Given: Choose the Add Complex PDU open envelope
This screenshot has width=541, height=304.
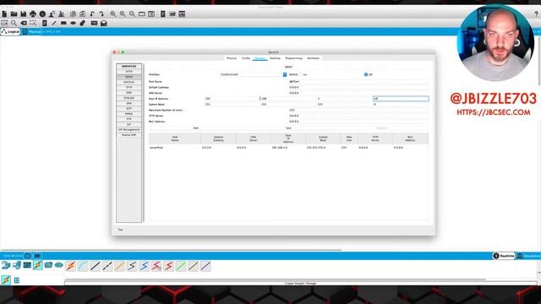Looking at the screenshot, I should click(x=104, y=23).
